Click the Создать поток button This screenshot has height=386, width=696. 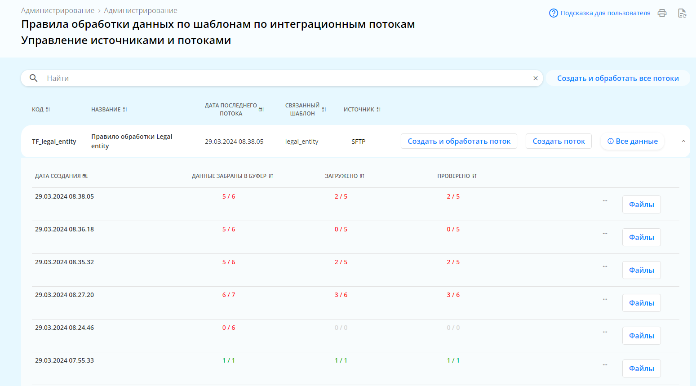coord(559,141)
